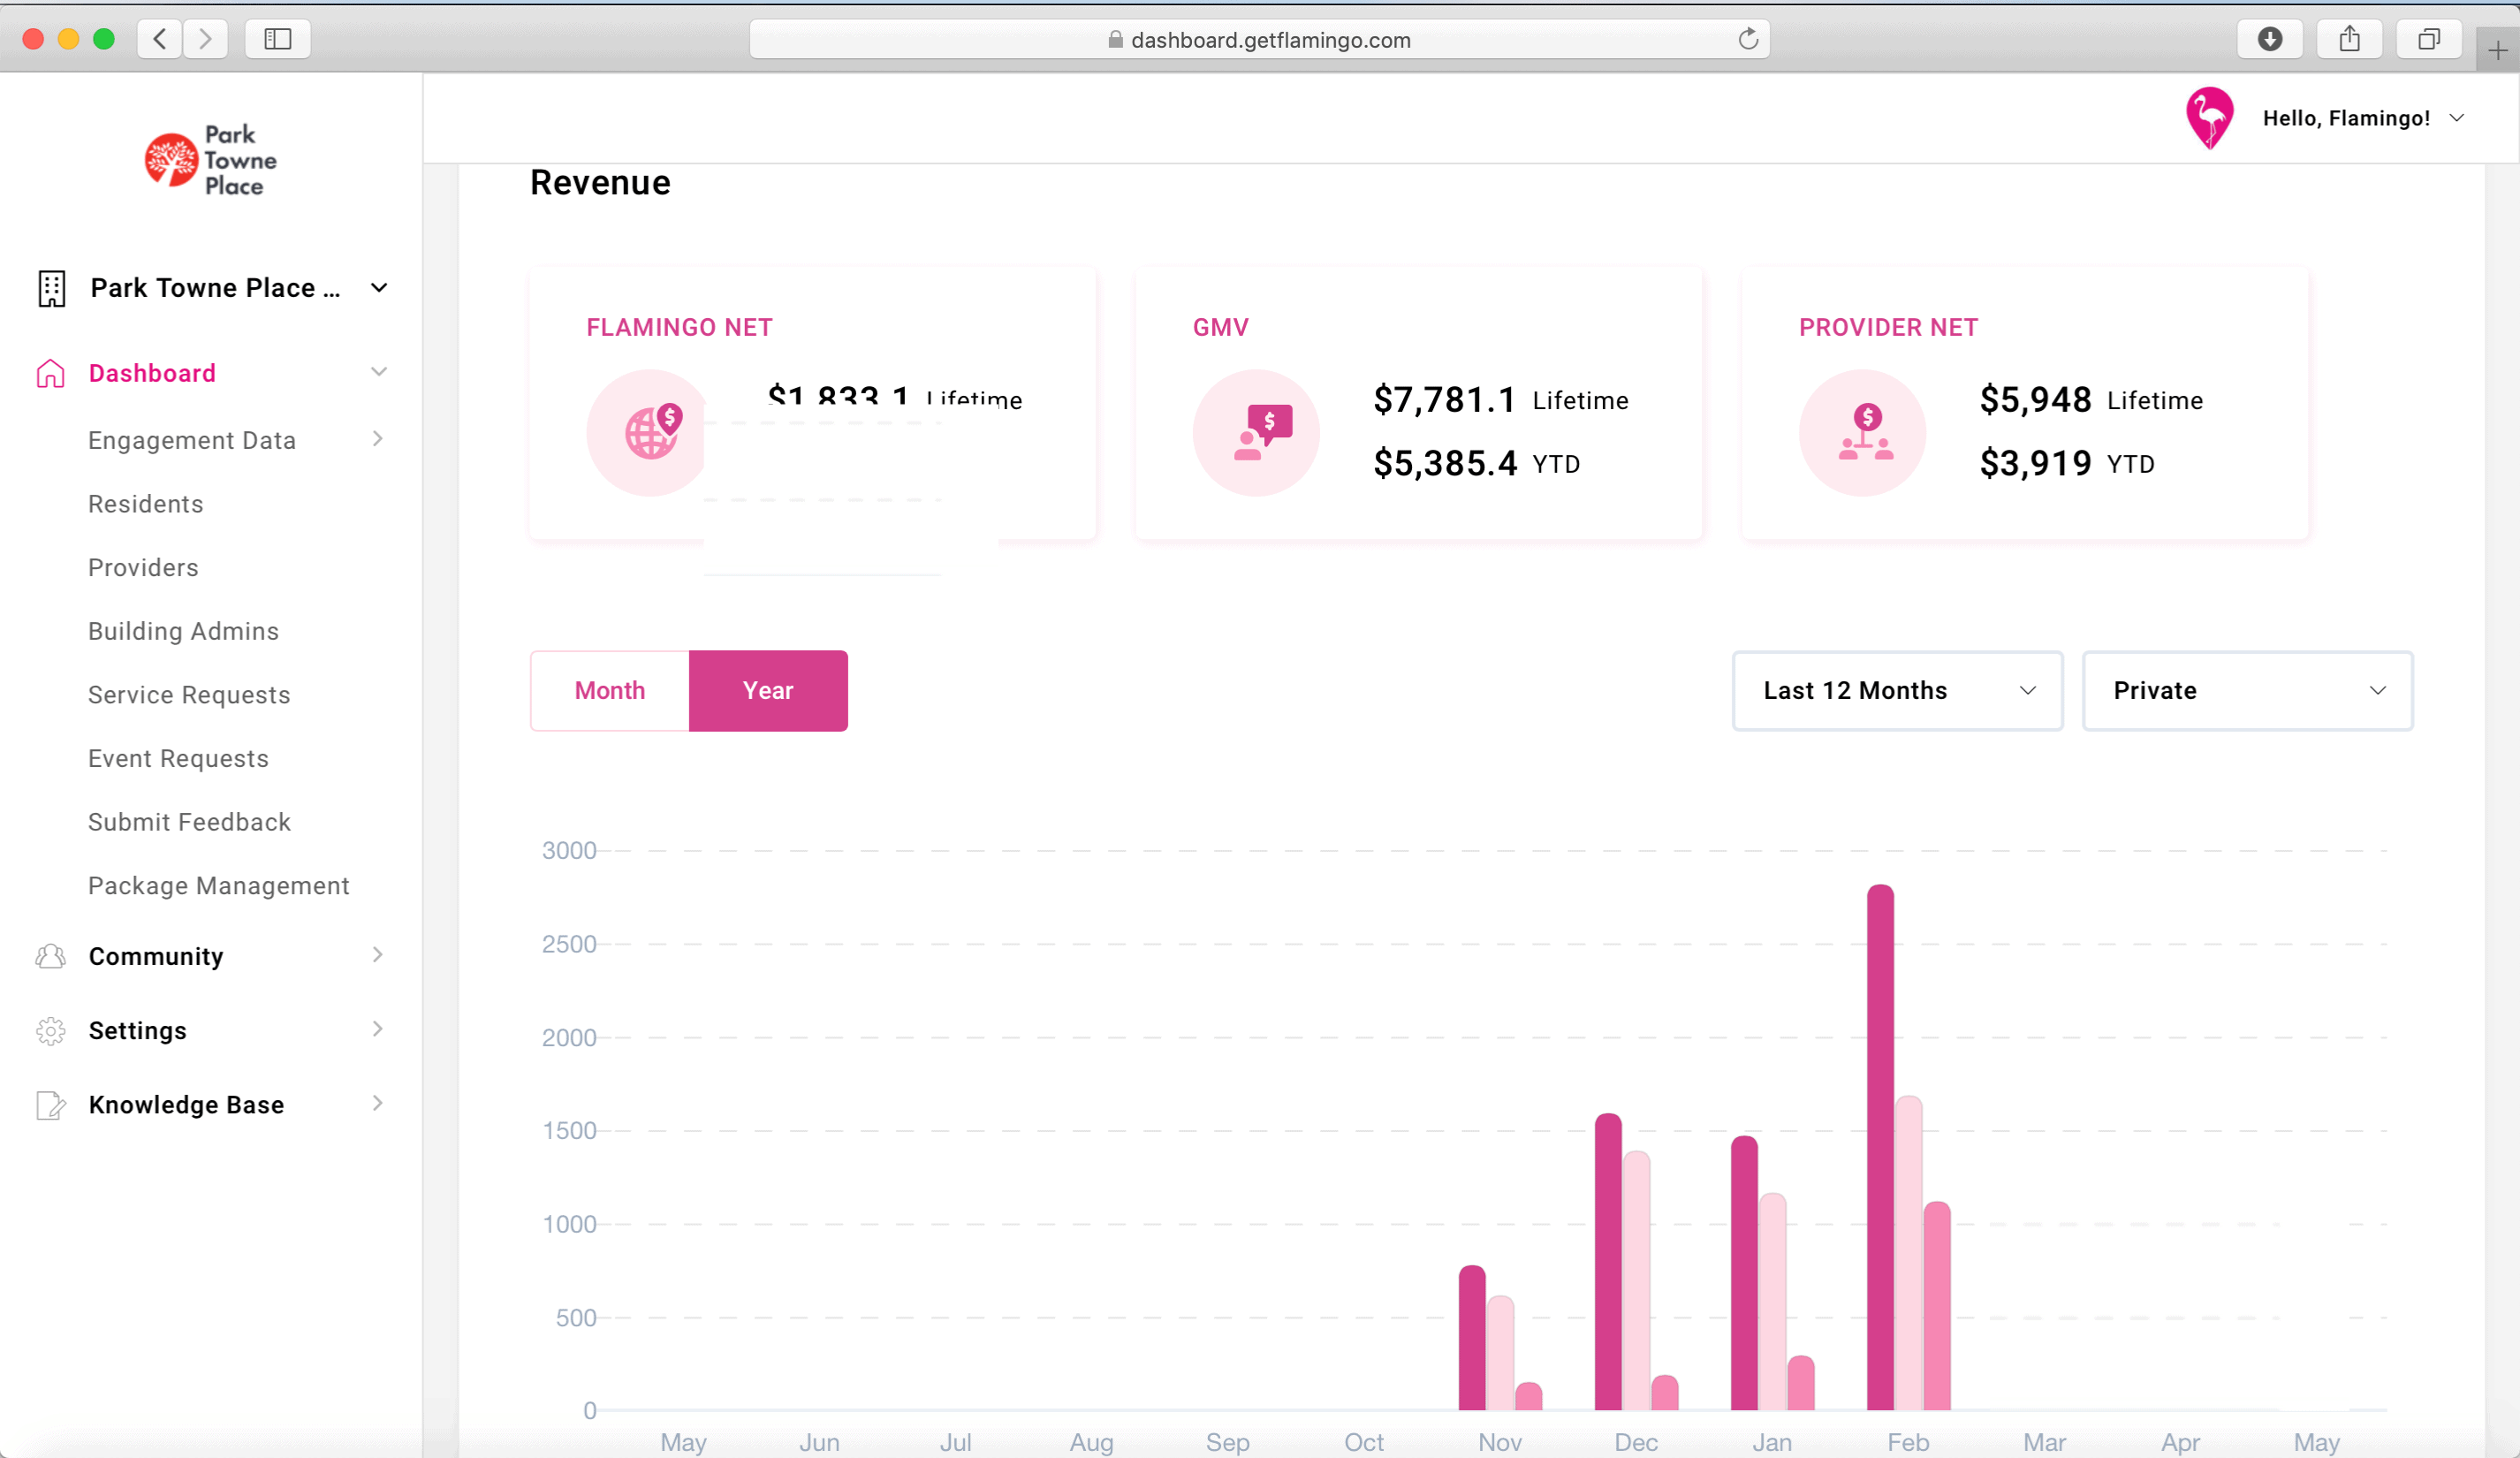Open the Last 12 Months filter dropdown
This screenshot has height=1458, width=2520.
(x=1896, y=690)
